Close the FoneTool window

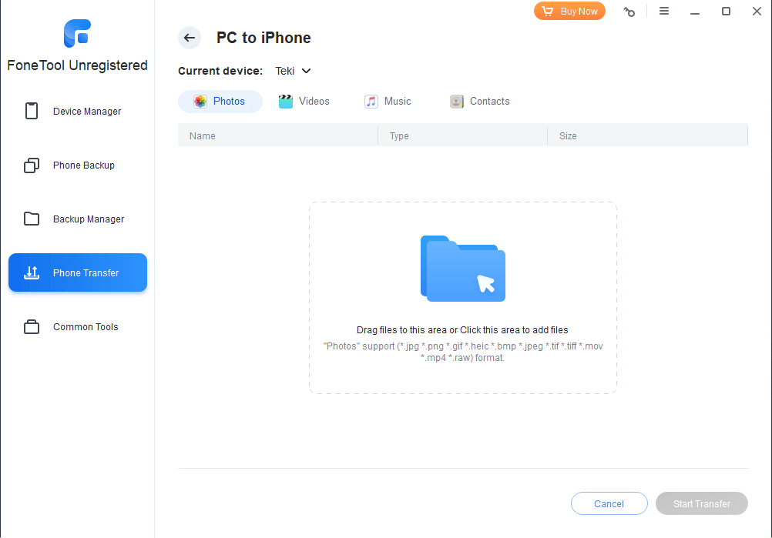(757, 12)
